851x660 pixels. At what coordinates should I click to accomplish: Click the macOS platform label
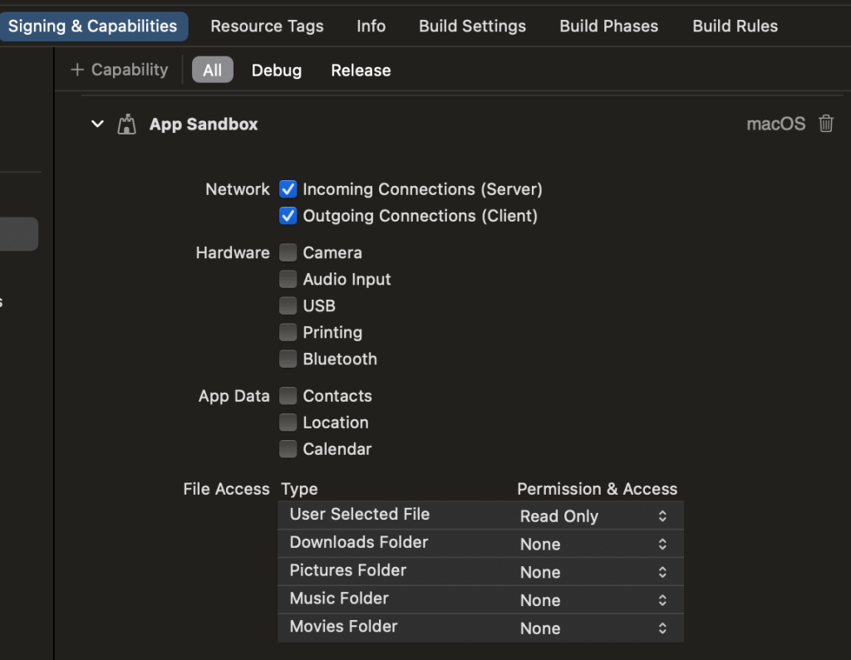[775, 125]
